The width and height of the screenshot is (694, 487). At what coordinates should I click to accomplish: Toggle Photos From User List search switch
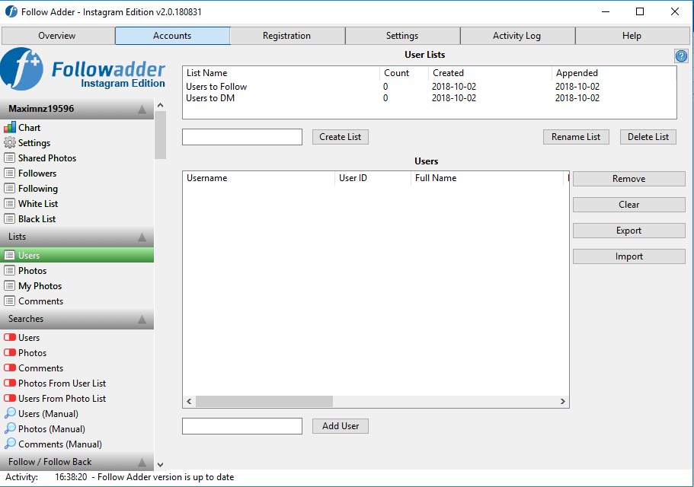point(10,384)
